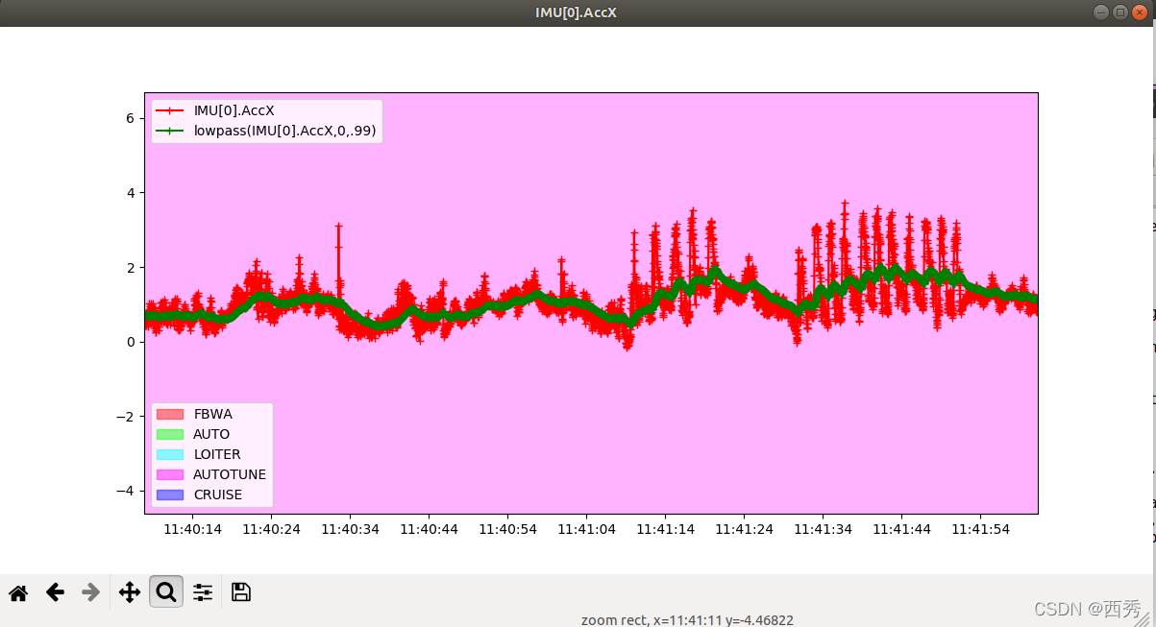The width and height of the screenshot is (1156, 627).
Task: Click the AUTO mode label
Action: tap(211, 434)
